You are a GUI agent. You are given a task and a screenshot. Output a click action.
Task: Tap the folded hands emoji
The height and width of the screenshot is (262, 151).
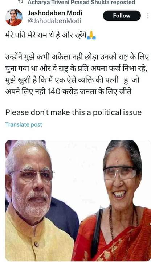[x=91, y=35]
